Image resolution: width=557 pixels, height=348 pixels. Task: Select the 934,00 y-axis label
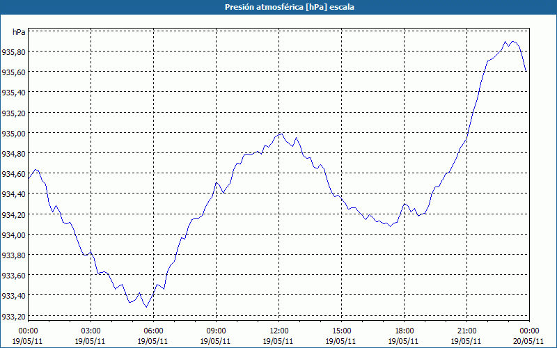tap(13, 235)
